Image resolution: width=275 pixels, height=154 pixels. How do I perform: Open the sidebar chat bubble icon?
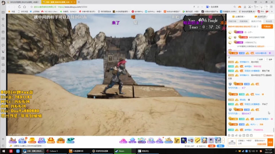tap(3, 45)
